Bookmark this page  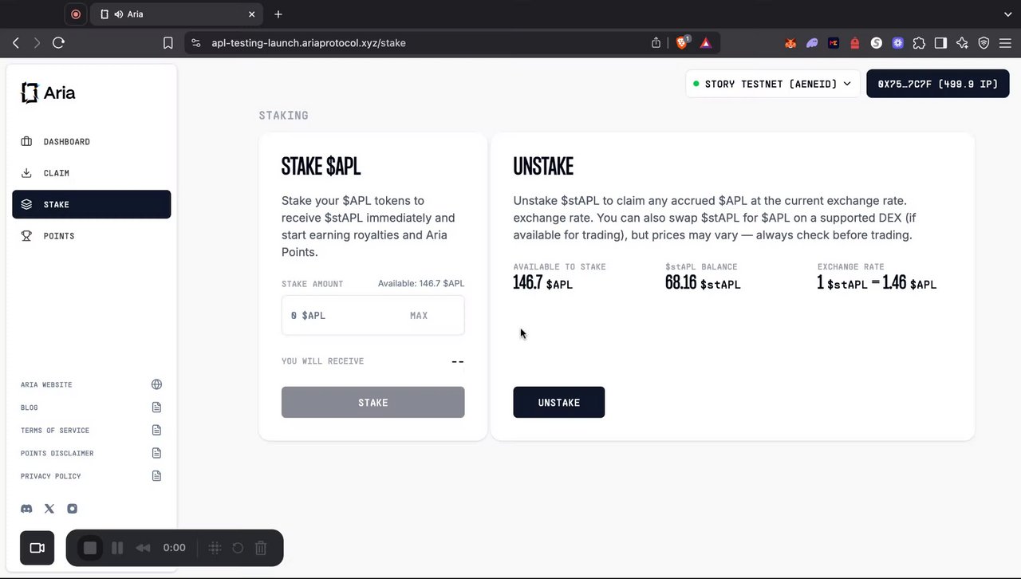(x=168, y=43)
